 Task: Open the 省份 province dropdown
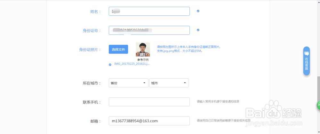[128, 83]
